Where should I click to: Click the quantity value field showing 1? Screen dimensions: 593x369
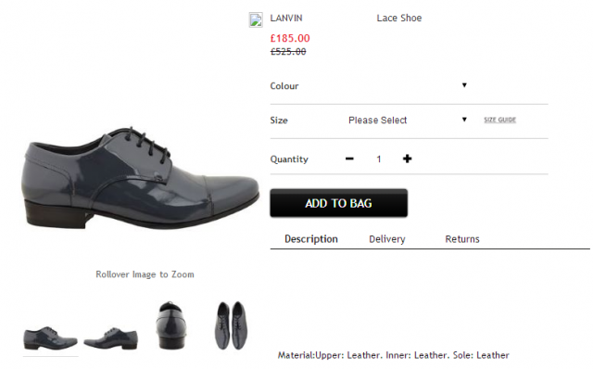point(379,159)
